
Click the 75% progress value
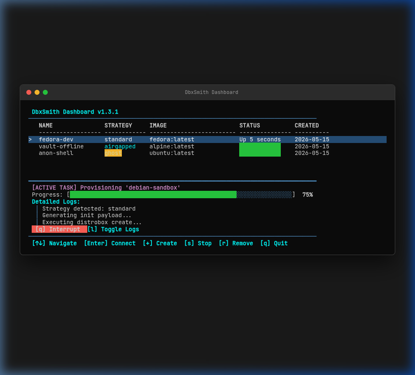[x=308, y=195]
